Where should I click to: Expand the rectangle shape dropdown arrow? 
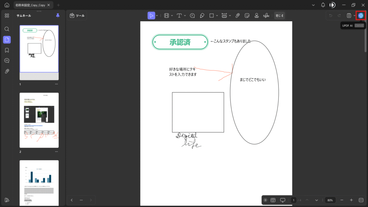coord(217,15)
